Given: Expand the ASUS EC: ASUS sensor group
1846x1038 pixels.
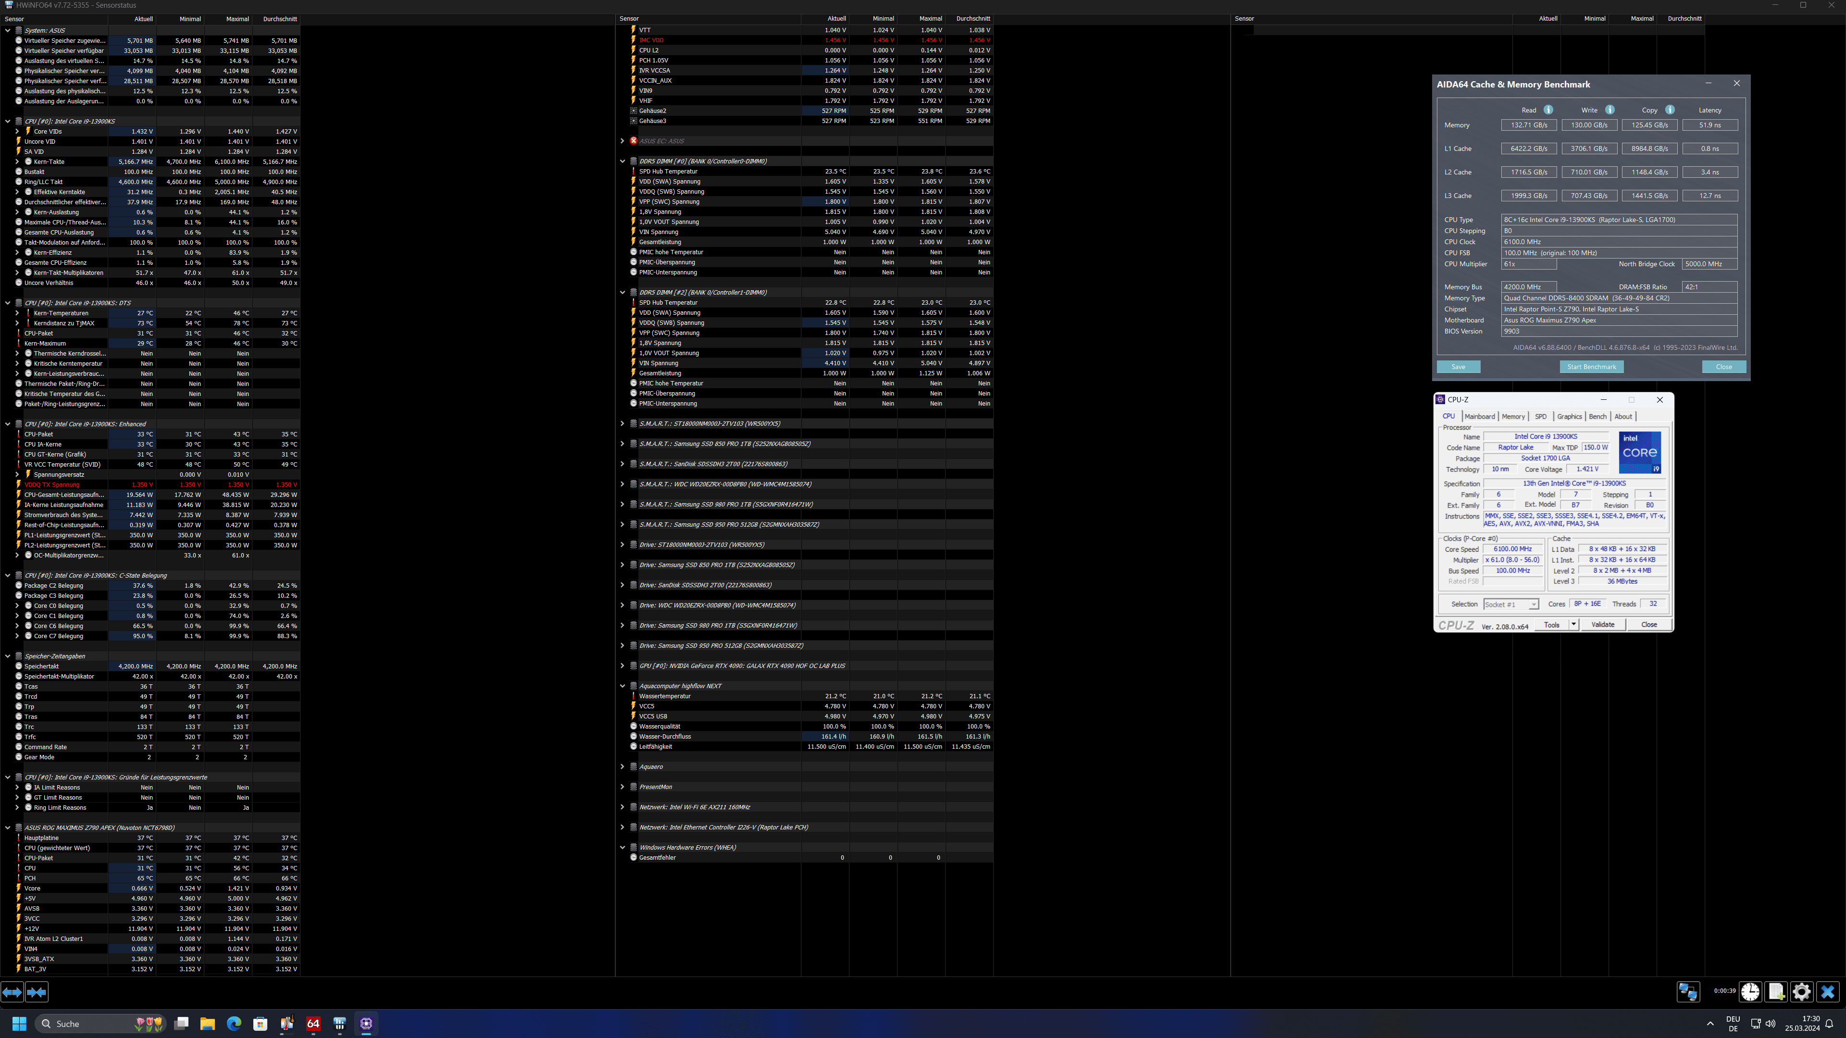Looking at the screenshot, I should (x=622, y=141).
